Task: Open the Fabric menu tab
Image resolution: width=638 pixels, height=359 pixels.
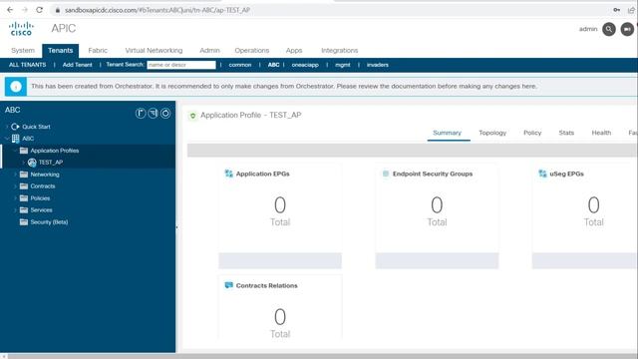Action: coord(98,51)
